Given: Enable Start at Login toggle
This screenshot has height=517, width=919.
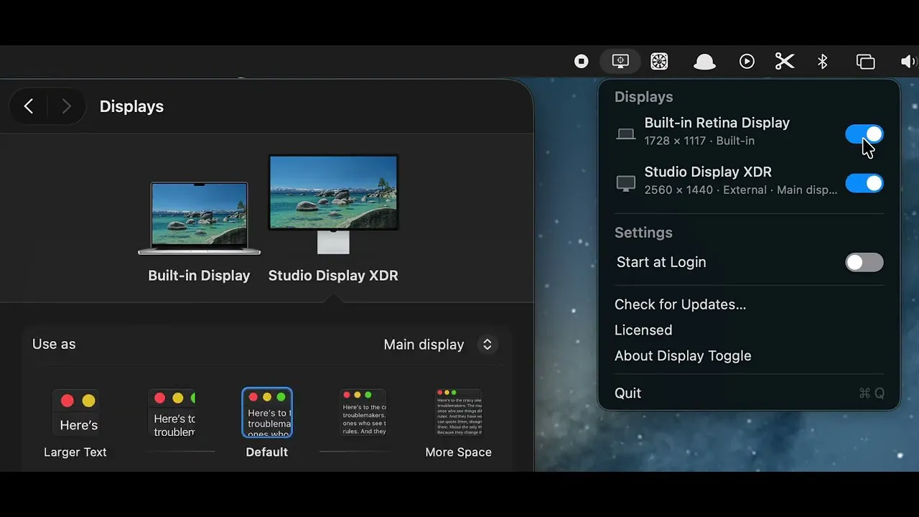Looking at the screenshot, I should point(864,262).
